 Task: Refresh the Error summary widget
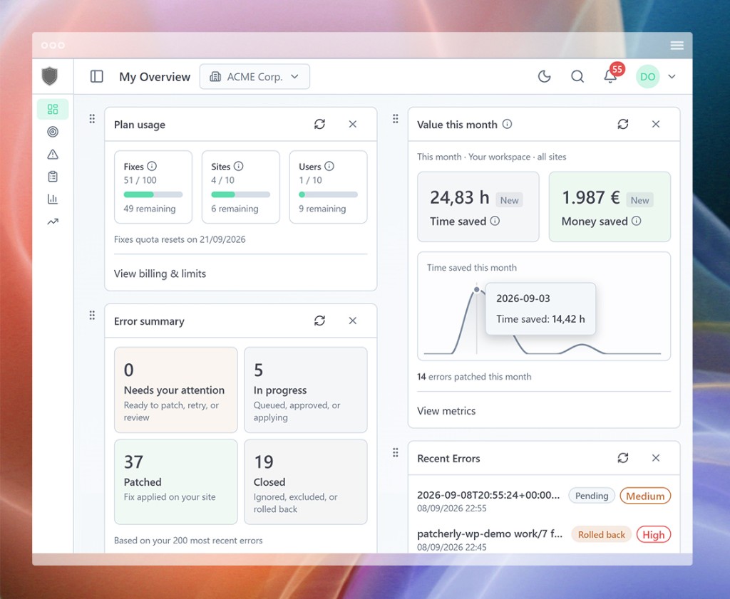319,321
